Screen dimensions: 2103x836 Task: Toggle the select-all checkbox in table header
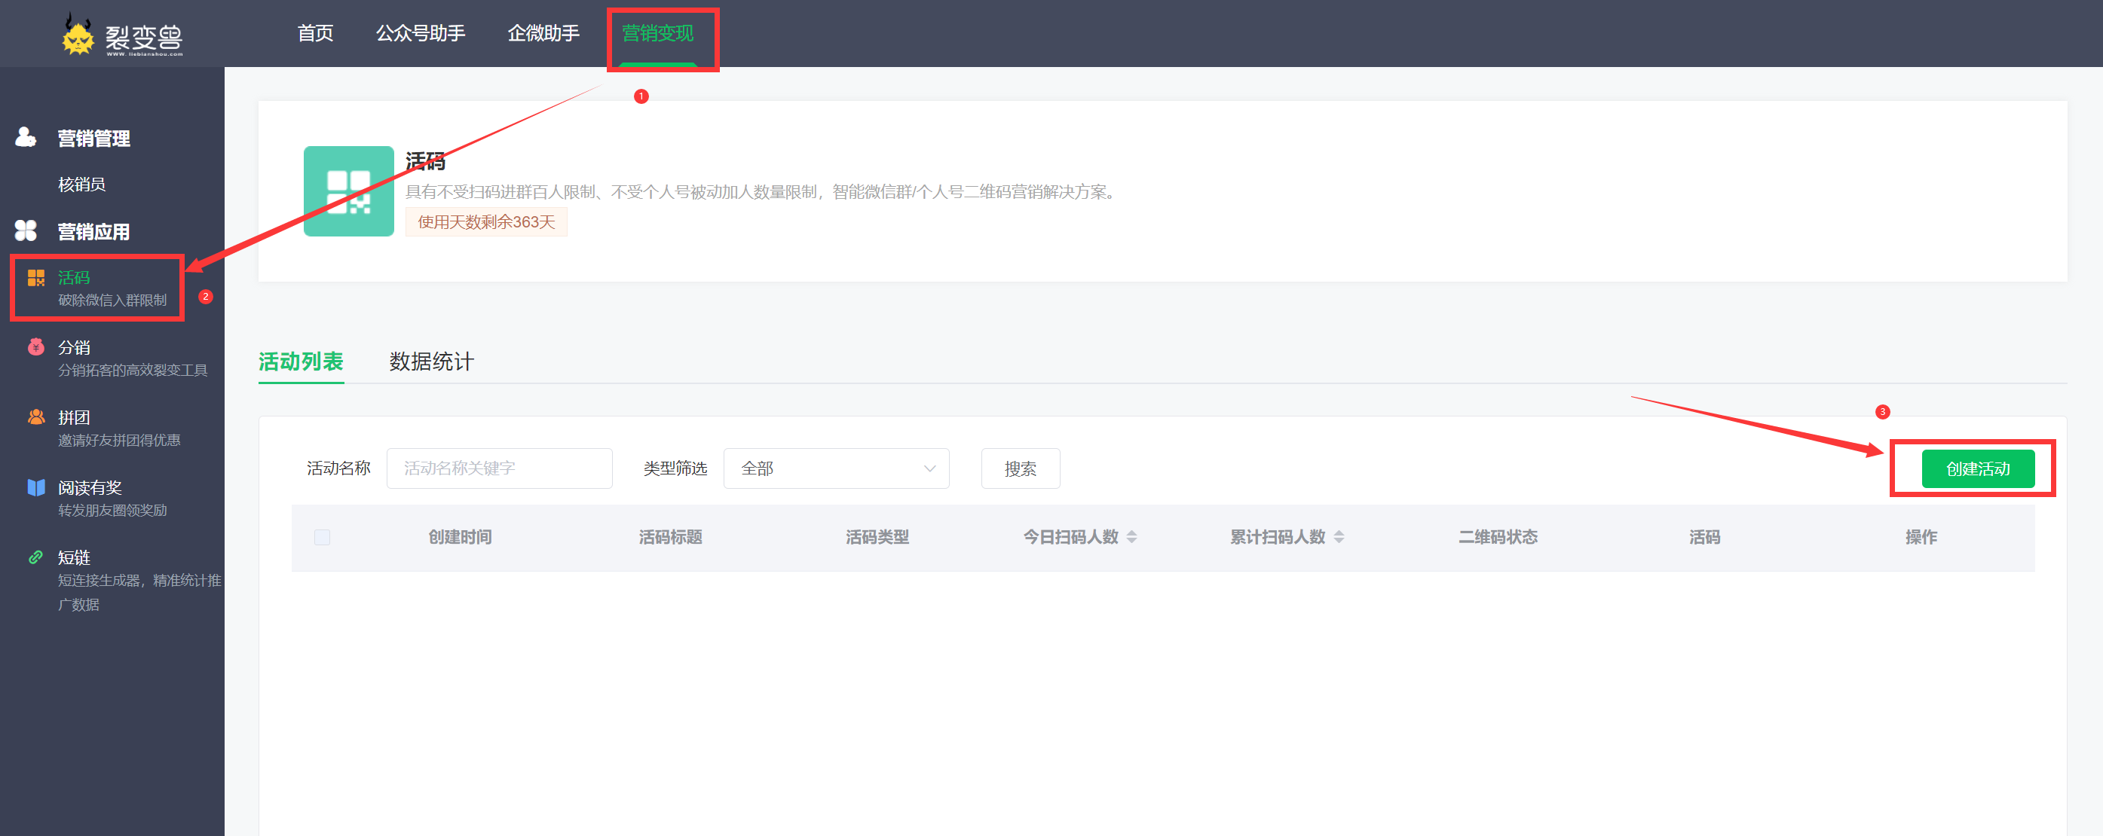click(322, 538)
